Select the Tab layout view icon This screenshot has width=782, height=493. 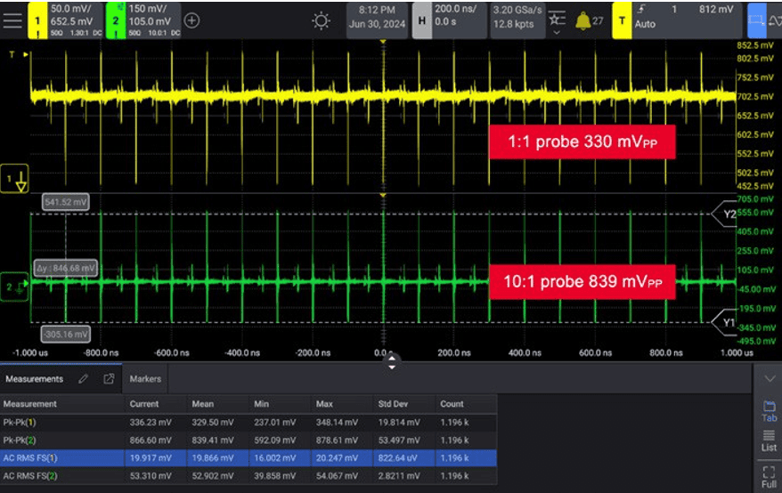pos(768,411)
